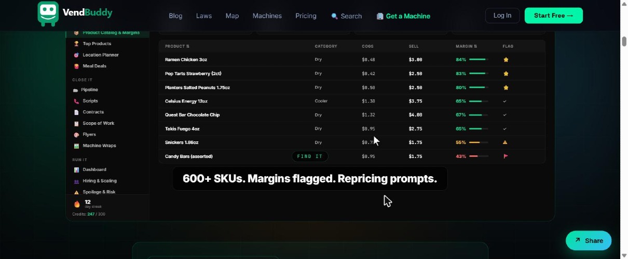The height and width of the screenshot is (259, 628).
Task: Click checkmark flag for Takis Fuego 4oz
Action: tap(505, 129)
